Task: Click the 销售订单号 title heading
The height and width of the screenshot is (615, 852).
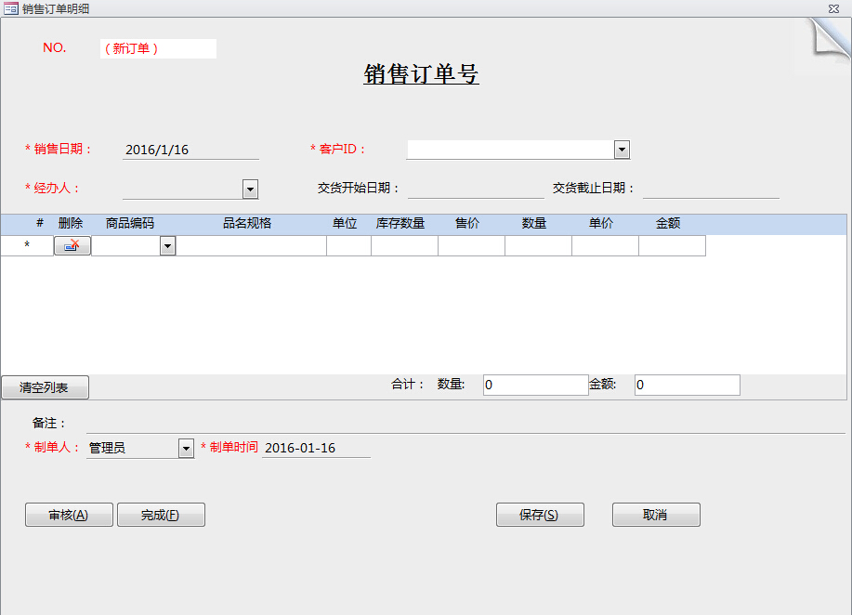Action: 421,74
